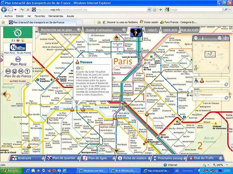
Task: Expand the Guide d'utilisation dropdown
Action: click(124, 30)
